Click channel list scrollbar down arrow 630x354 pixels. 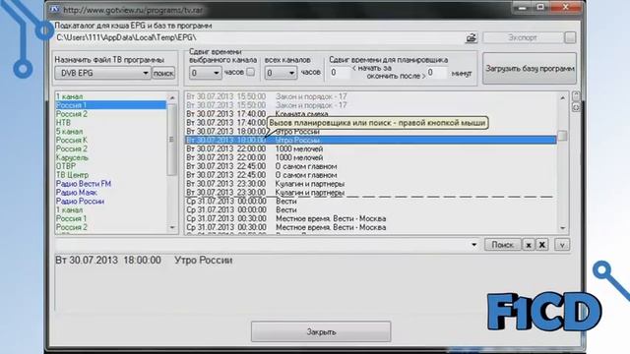tap(172, 227)
